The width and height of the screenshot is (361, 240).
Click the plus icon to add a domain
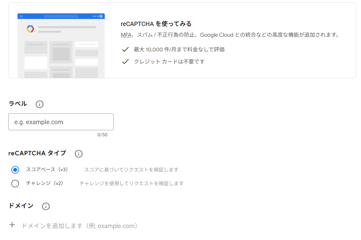tap(12, 225)
